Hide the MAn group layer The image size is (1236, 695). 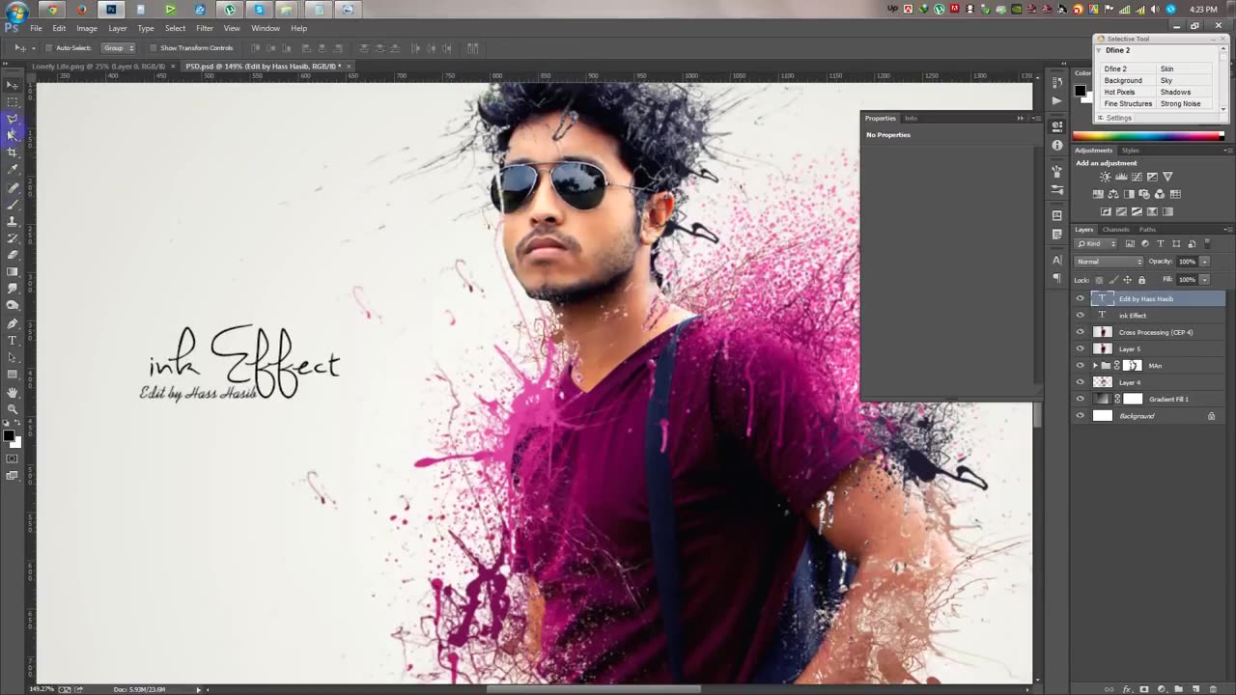point(1080,366)
